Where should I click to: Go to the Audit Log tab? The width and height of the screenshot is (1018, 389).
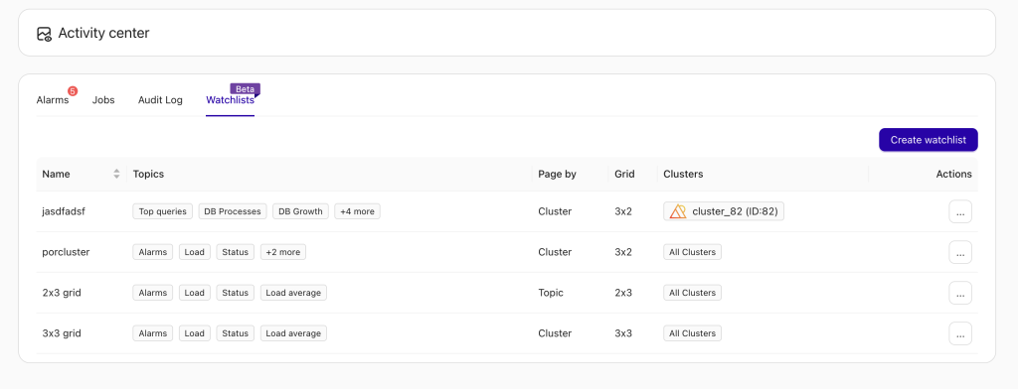point(160,100)
